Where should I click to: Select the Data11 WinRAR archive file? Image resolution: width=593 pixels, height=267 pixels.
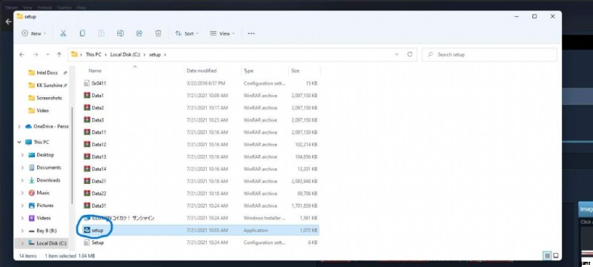click(200, 132)
